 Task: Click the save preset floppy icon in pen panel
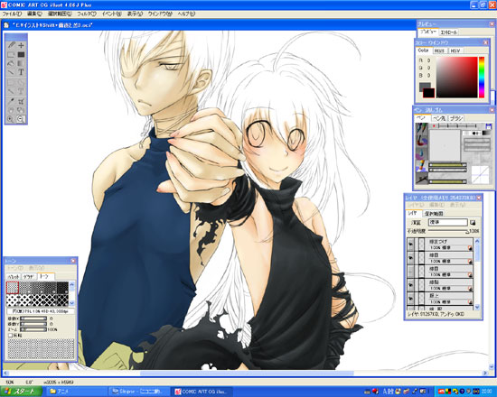coord(488,126)
